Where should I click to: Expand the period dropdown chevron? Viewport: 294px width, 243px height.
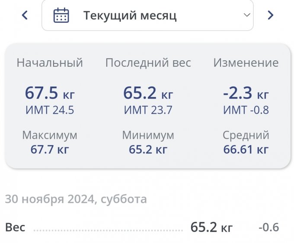pyautogui.click(x=247, y=15)
